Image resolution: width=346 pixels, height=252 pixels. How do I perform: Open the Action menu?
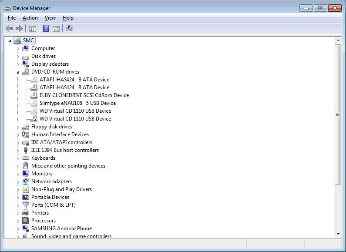[30, 18]
